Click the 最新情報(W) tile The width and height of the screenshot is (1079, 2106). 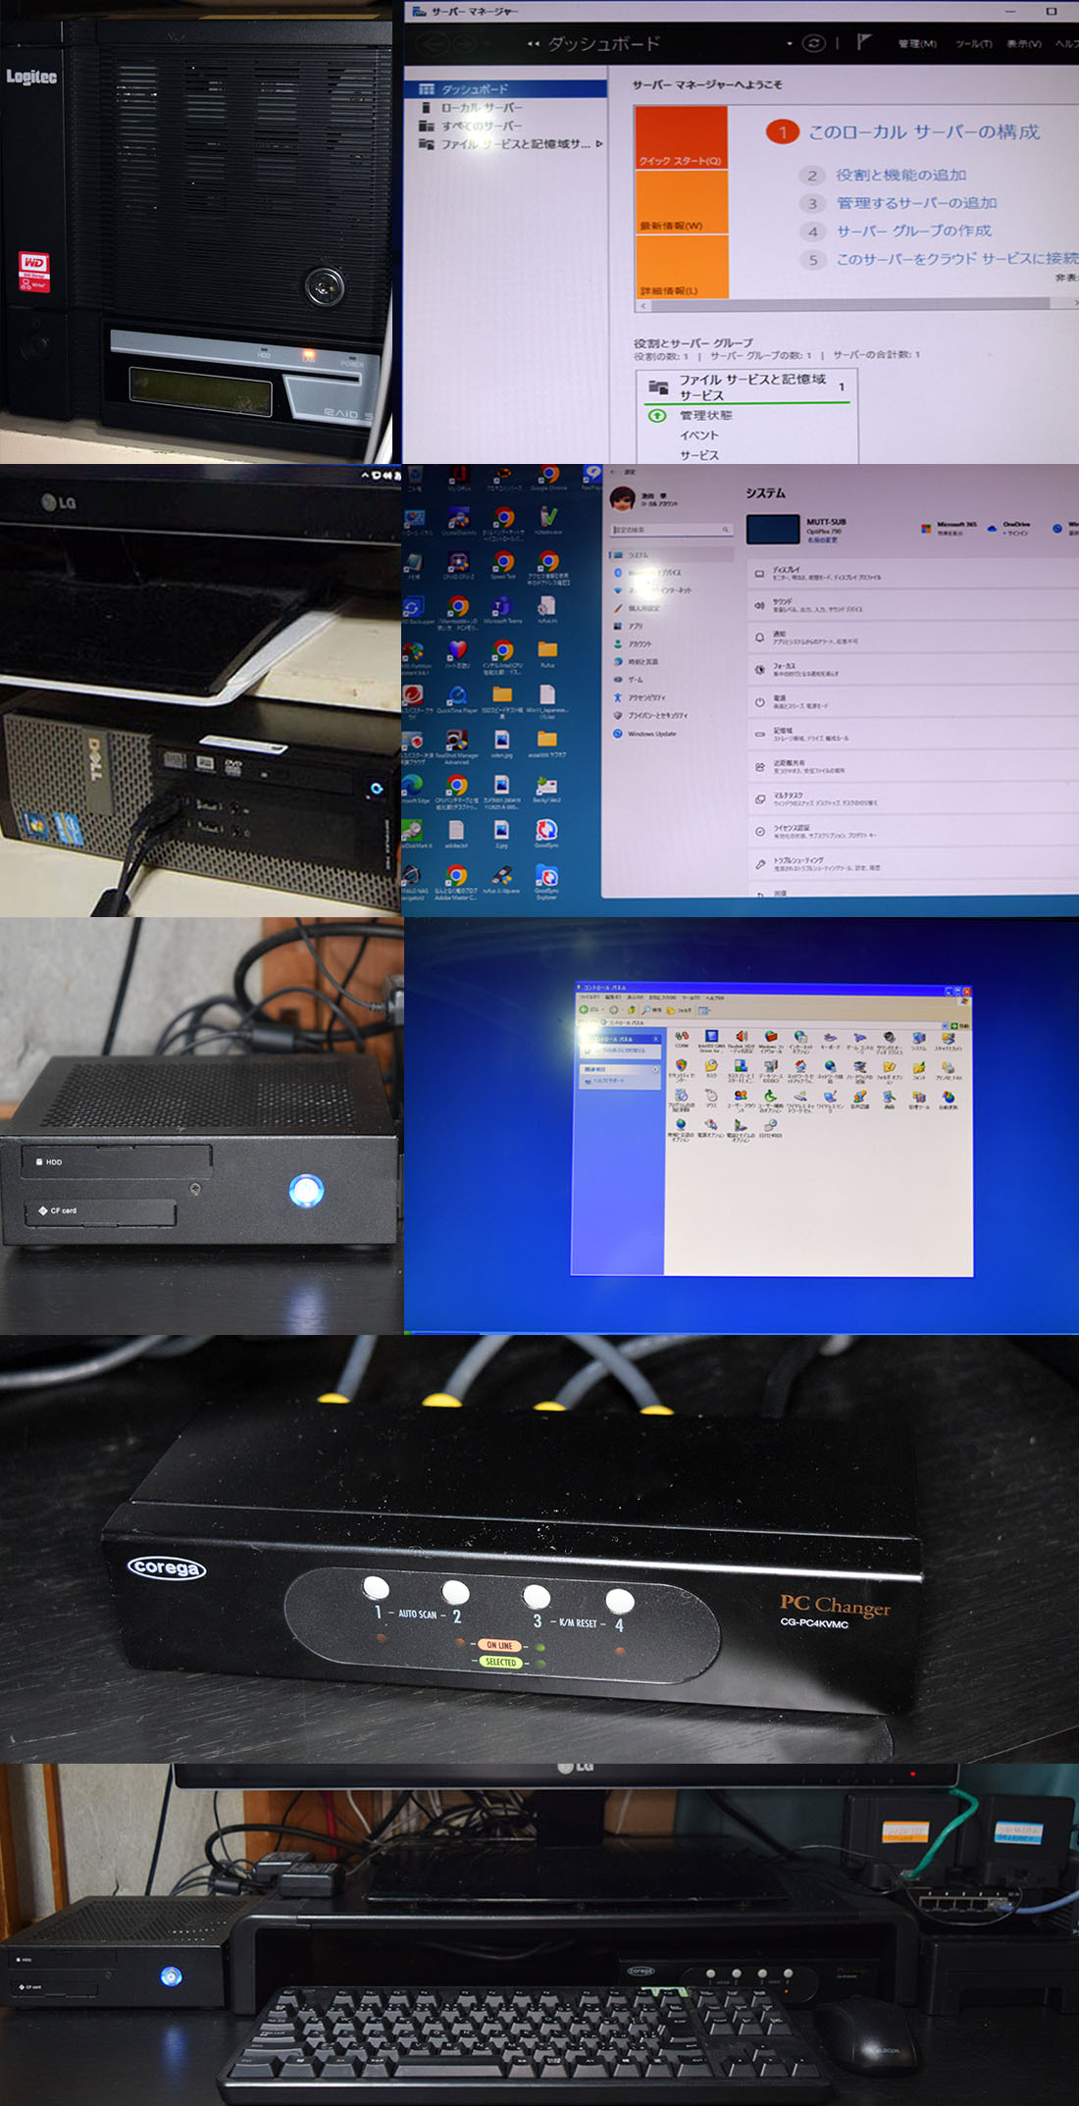pos(682,202)
